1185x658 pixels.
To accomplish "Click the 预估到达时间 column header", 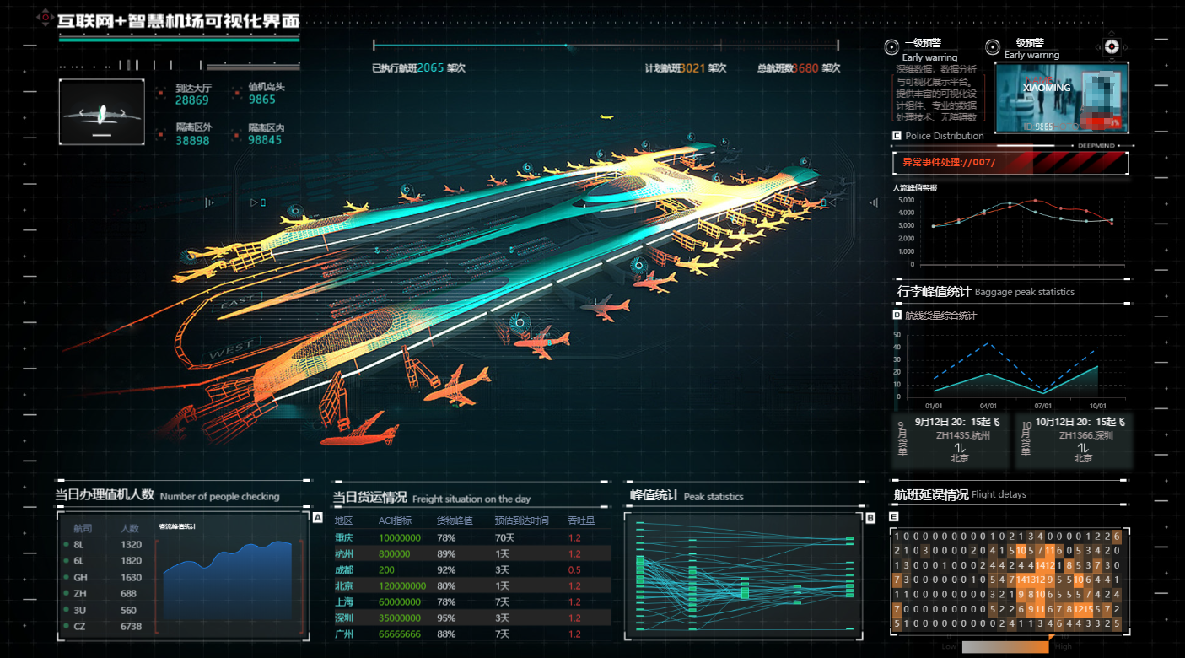I will [x=522, y=520].
